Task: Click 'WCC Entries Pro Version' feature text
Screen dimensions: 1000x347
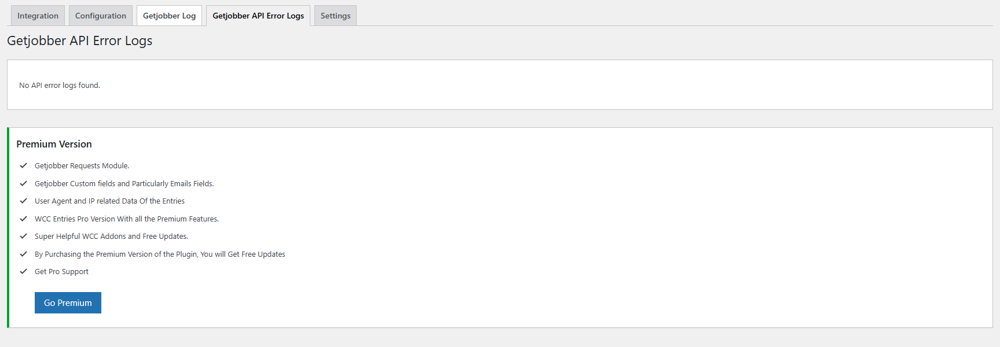Action: [x=127, y=219]
